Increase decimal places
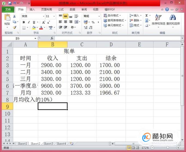This screenshot has width=186, height=152. coord(86,28)
